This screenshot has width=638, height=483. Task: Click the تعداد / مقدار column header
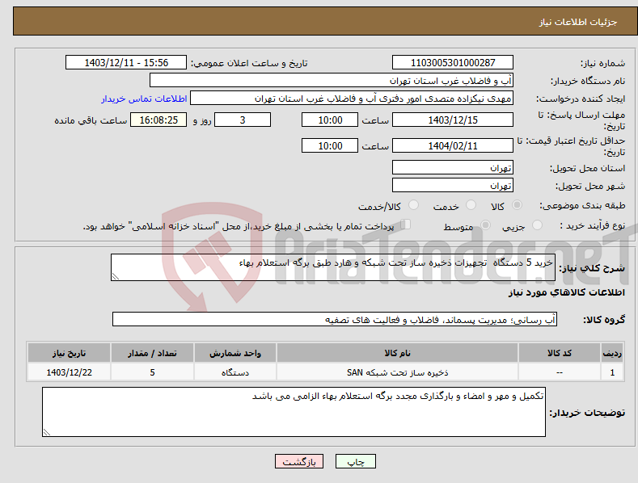(x=152, y=353)
